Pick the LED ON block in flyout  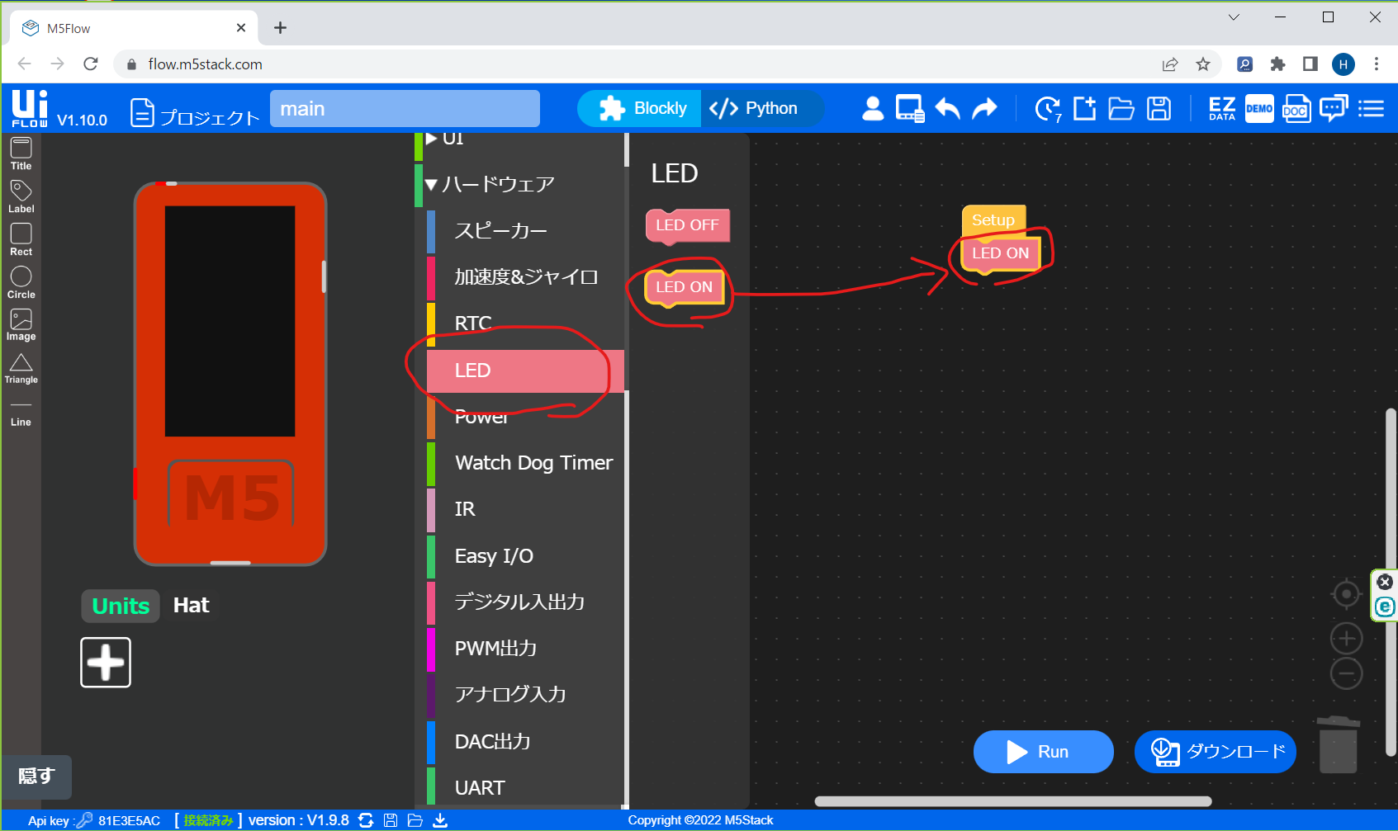(x=684, y=287)
